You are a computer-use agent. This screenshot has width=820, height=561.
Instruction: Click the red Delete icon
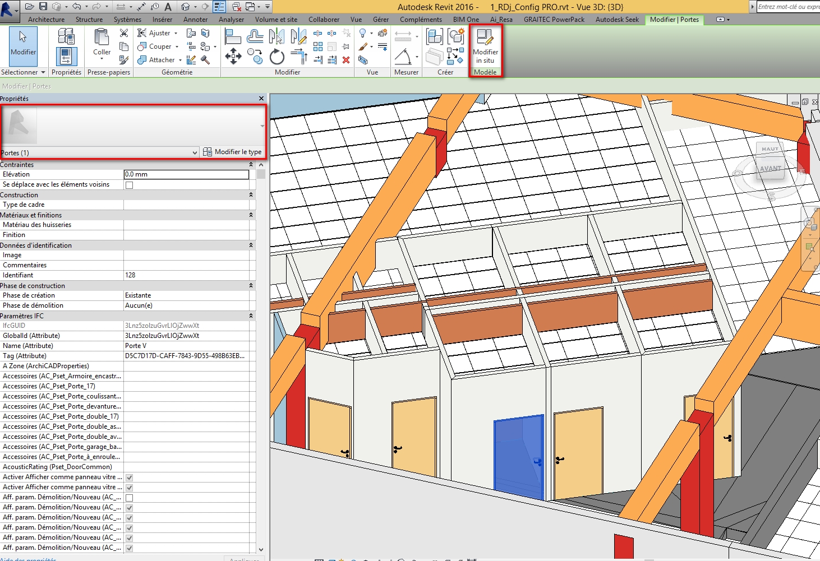coord(346,60)
